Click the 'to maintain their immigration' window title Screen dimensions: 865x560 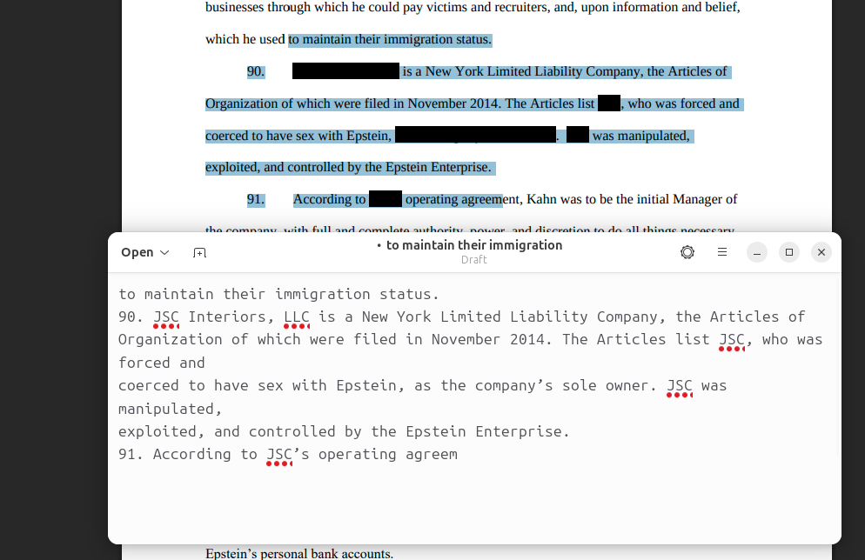(x=474, y=245)
